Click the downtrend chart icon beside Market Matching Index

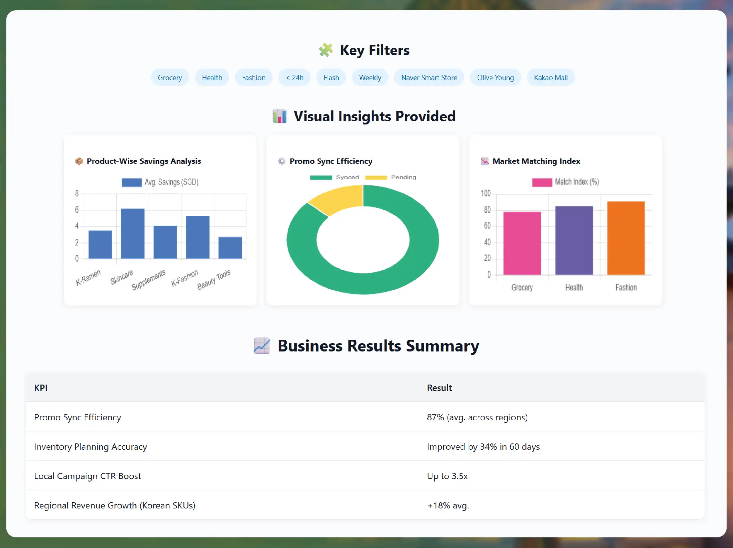tap(484, 161)
